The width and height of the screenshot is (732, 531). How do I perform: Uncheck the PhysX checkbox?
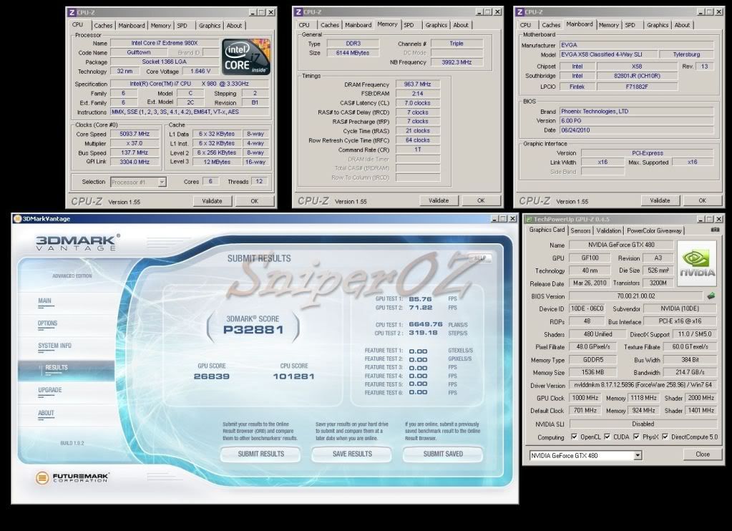(637, 437)
